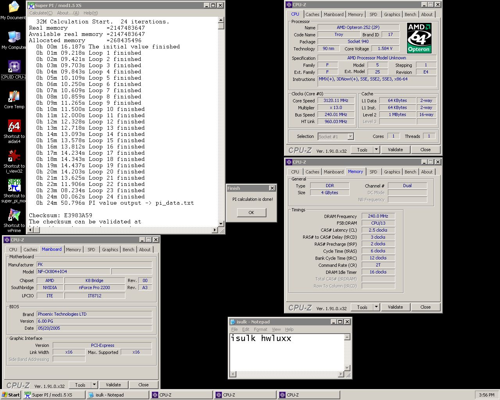Click the Start button
The image size is (500, 400).
tap(11, 395)
